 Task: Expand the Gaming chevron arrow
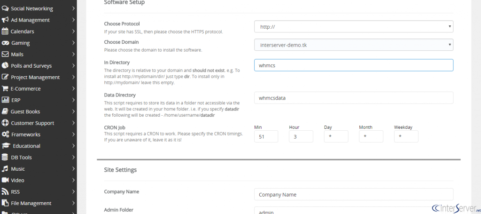coord(74,43)
